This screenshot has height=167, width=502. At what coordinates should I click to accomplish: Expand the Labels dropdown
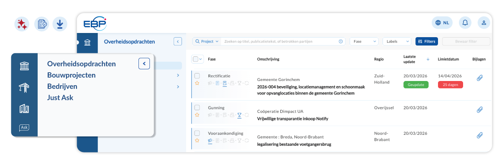(397, 41)
